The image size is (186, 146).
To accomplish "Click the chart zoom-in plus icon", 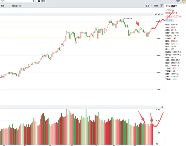I will [x=156, y=14].
